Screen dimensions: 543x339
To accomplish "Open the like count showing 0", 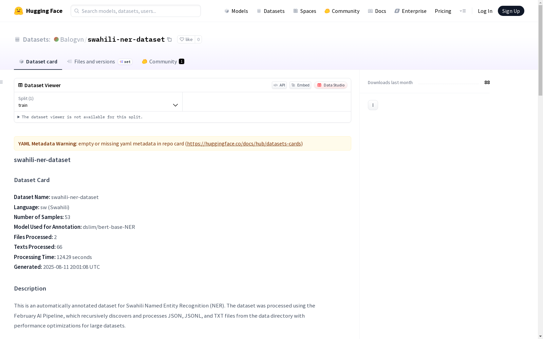I will [199, 39].
